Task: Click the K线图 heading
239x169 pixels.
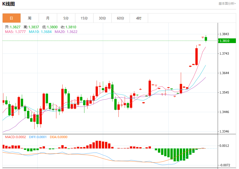Action: (x=9, y=4)
